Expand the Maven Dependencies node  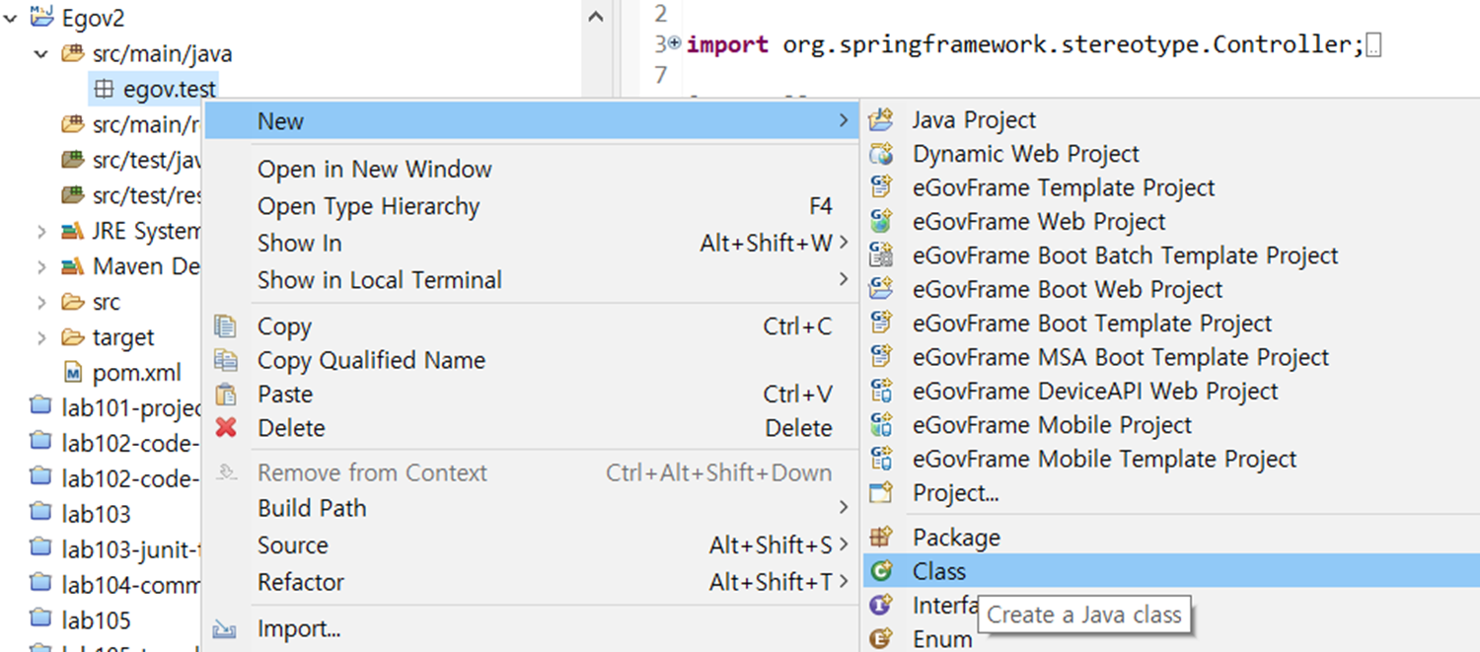coord(41,267)
